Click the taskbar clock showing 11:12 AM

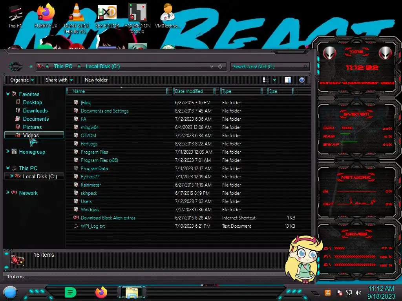pos(381,292)
